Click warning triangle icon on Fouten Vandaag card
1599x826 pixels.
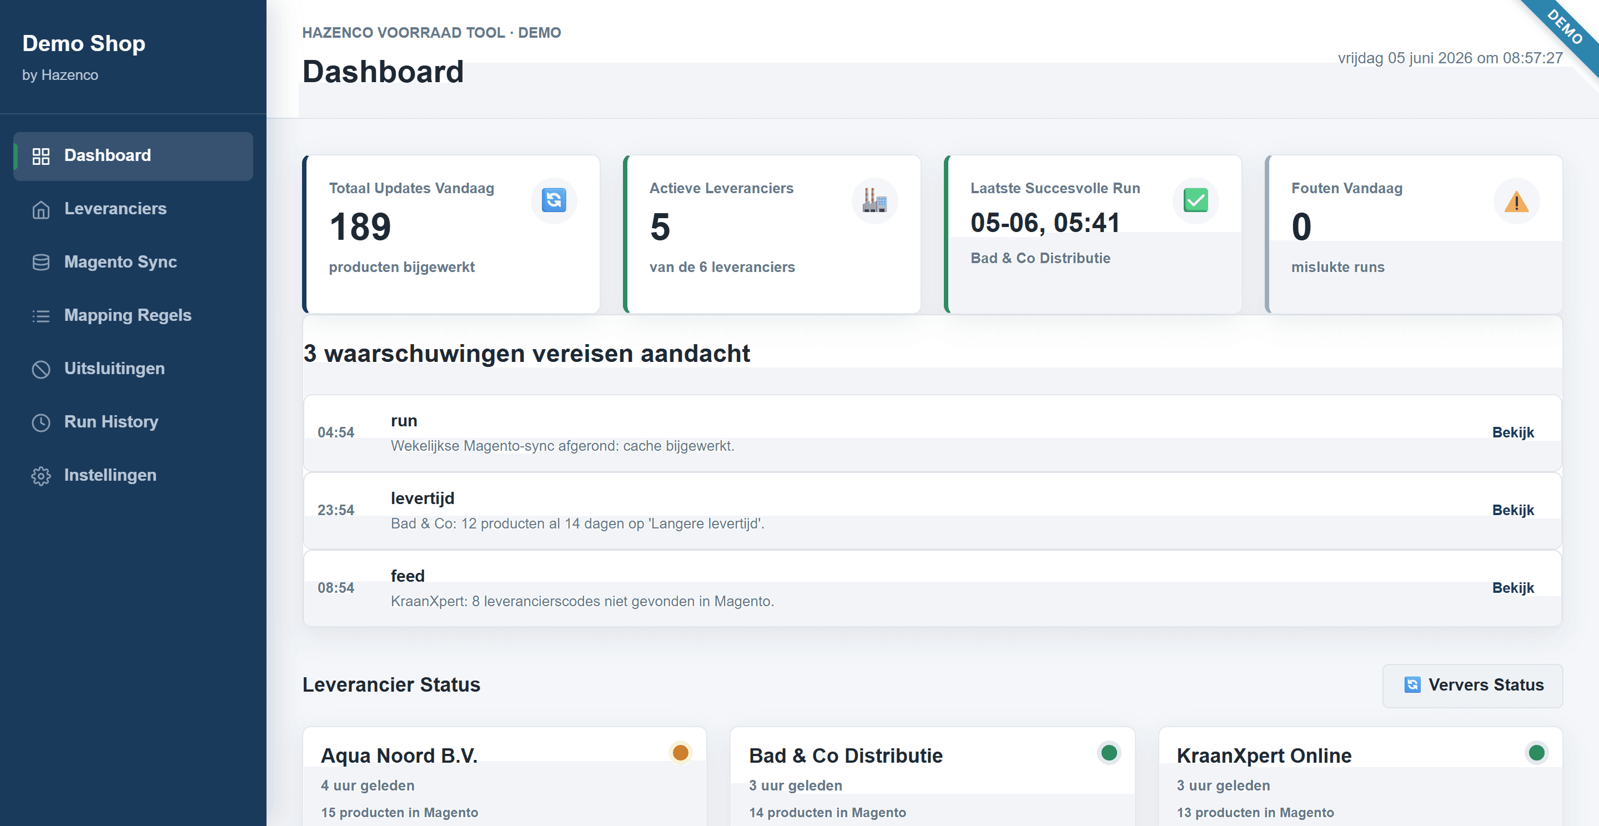(1516, 201)
